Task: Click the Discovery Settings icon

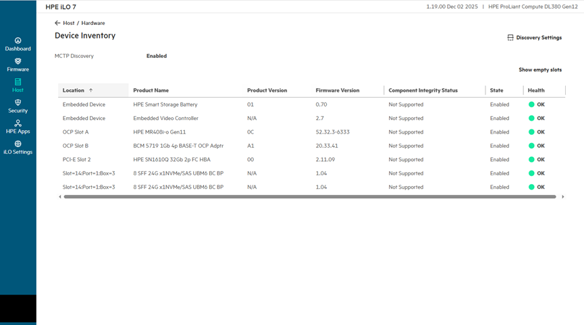Action: coord(510,38)
